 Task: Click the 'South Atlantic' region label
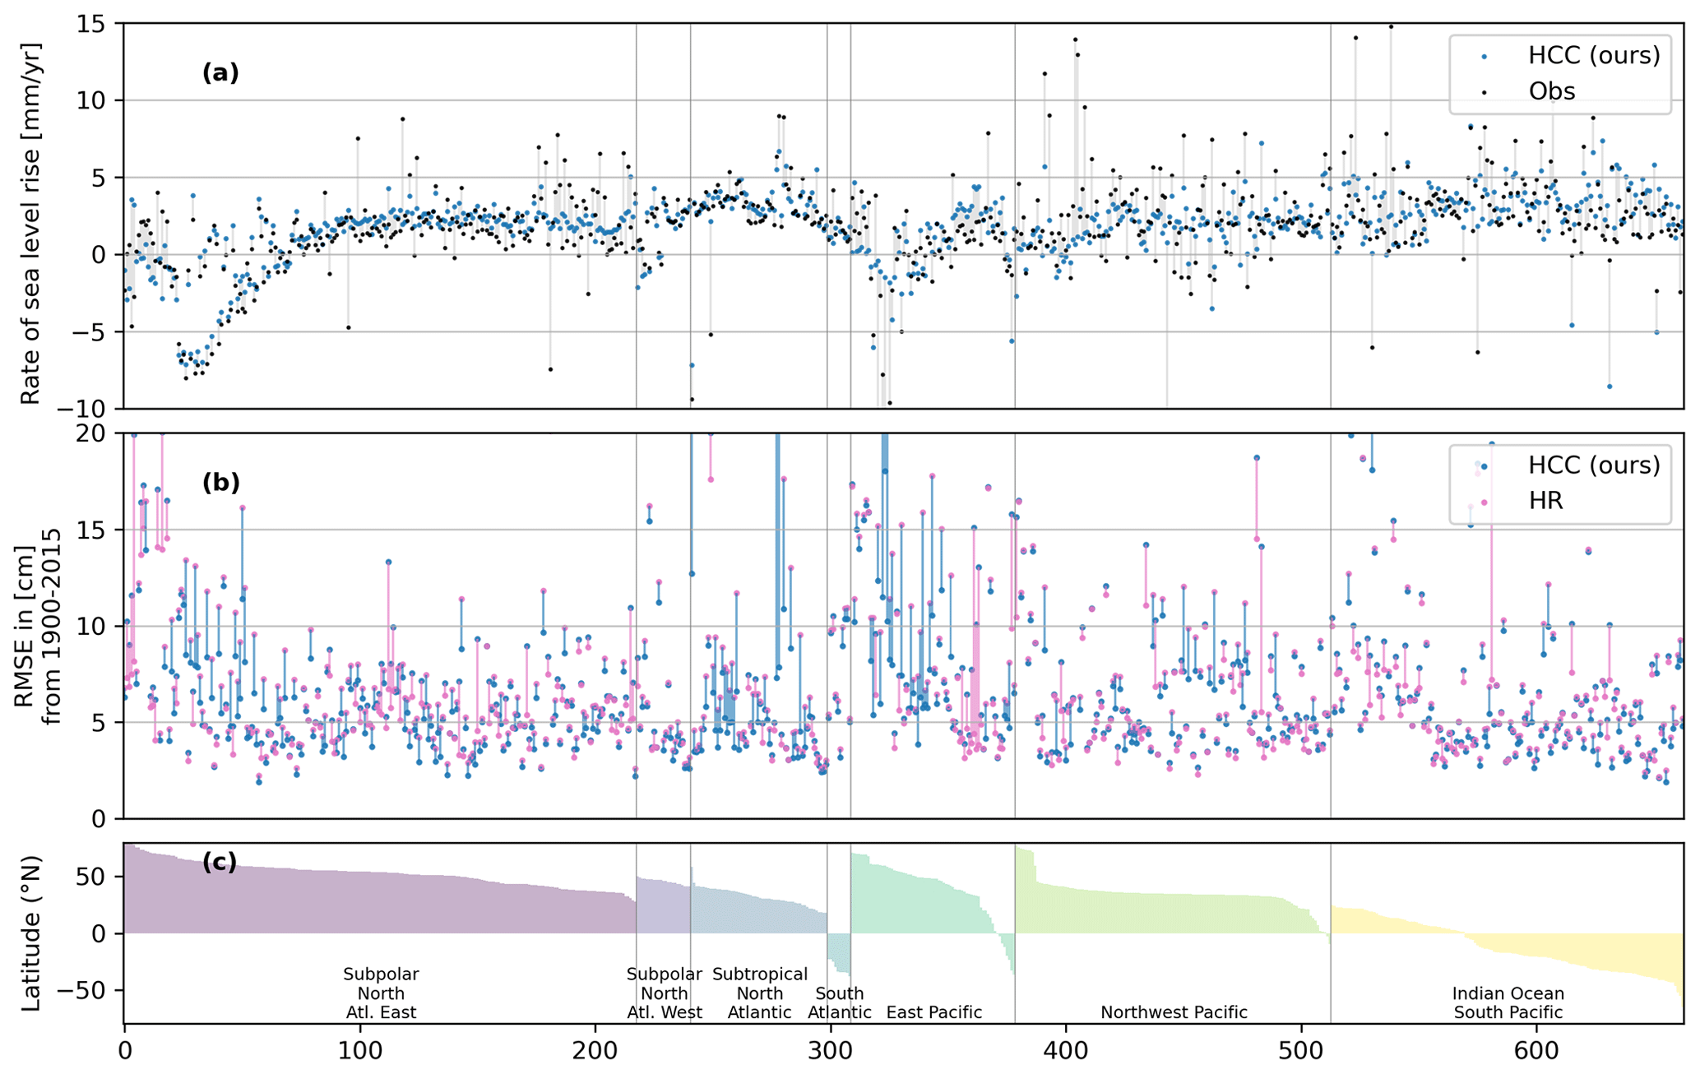839,1003
